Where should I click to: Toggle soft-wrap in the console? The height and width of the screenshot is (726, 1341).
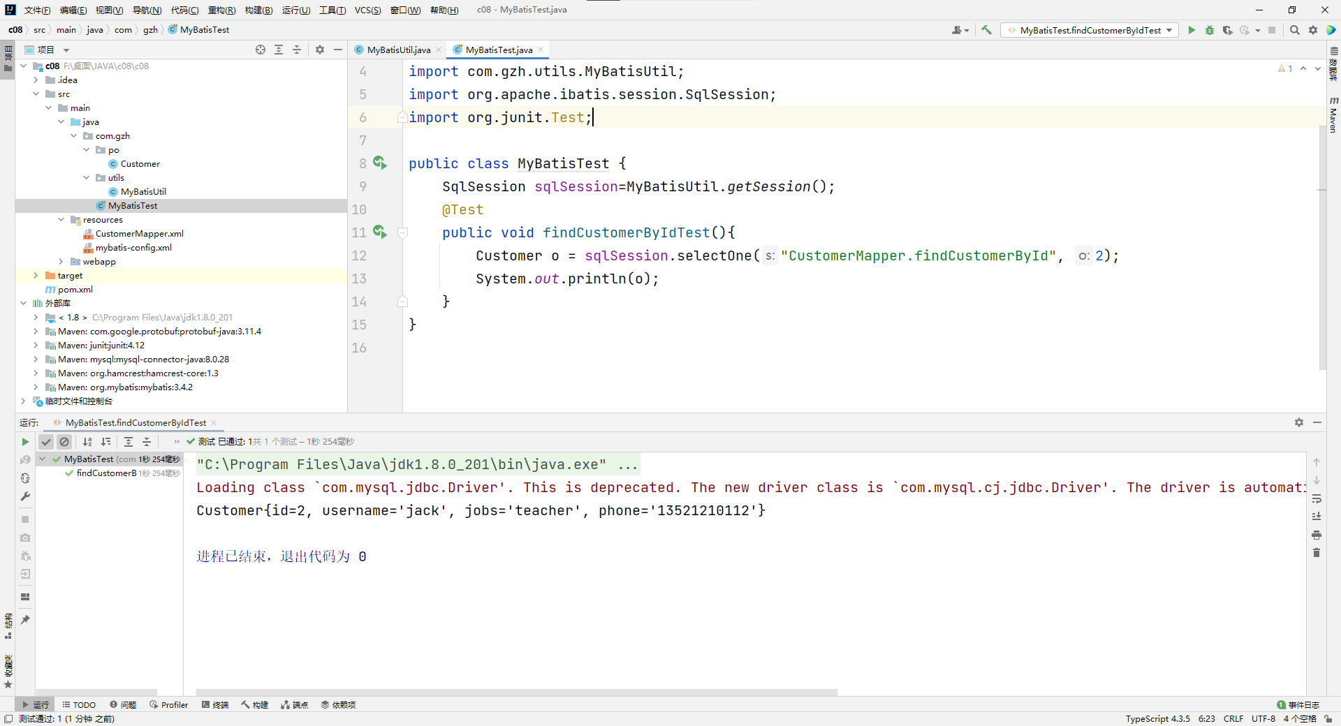point(1317,498)
